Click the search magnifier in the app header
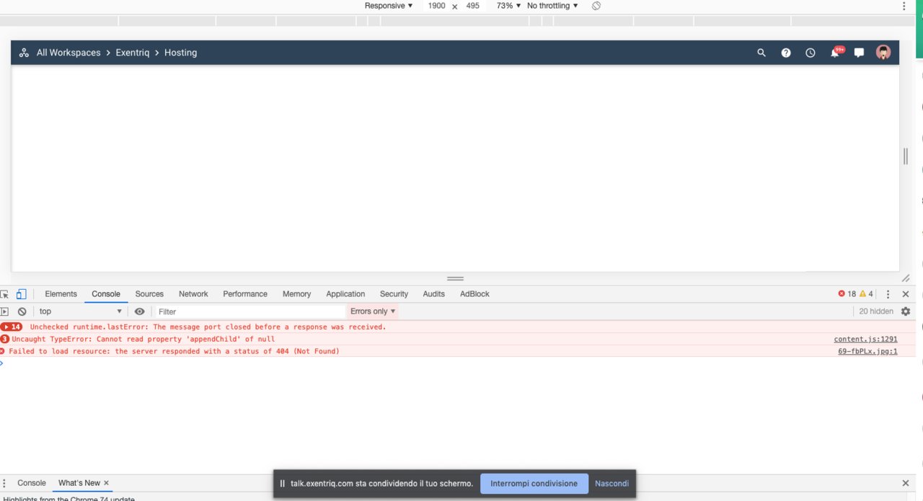 tap(761, 53)
